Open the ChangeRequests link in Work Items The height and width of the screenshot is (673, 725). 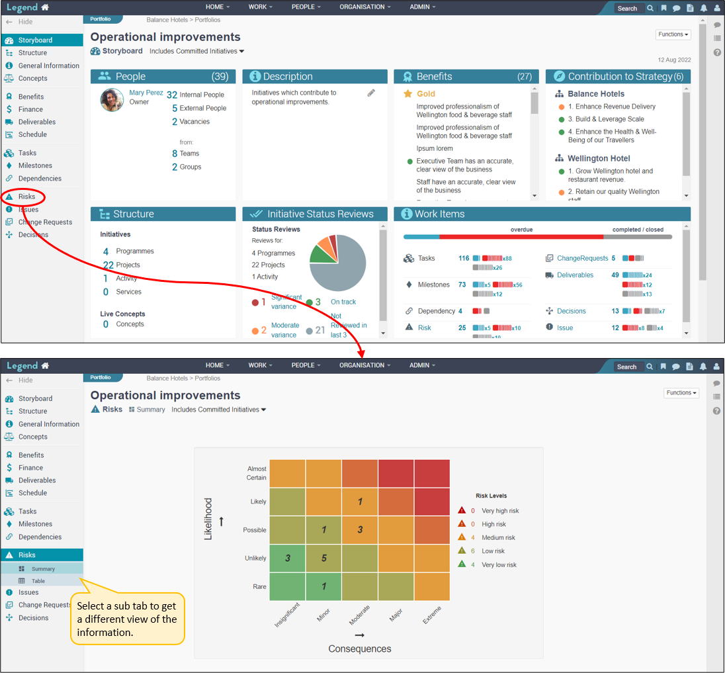[582, 258]
